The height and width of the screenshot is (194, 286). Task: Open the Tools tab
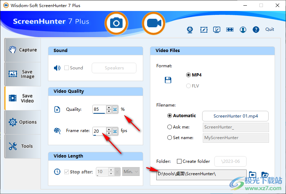click(23, 146)
